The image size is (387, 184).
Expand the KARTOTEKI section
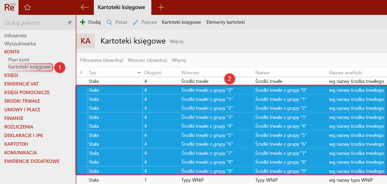pyautogui.click(x=16, y=144)
